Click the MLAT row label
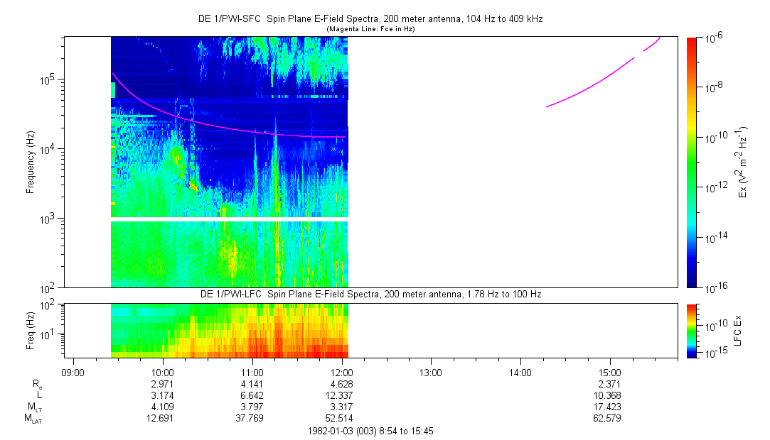This screenshot has height=440, width=770. 34,419
